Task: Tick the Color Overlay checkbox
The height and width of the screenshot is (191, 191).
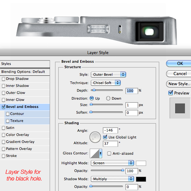Action: (x=4, y=135)
